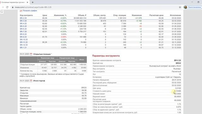
Task: Open the Показать график link
Action: click(30, 10)
